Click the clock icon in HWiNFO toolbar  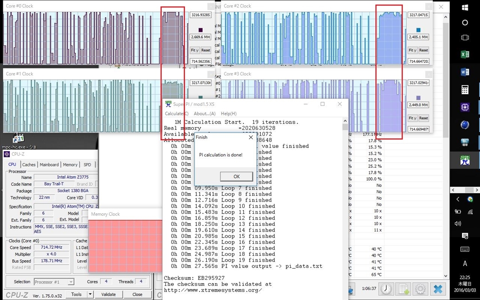(x=386, y=289)
